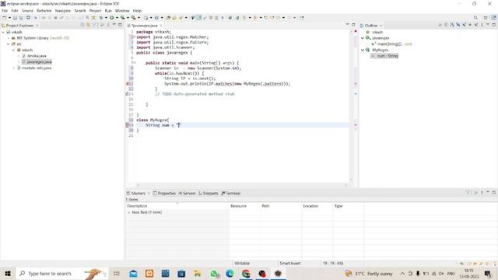Maximize the editor area
The image size is (498, 280).
[x=353, y=25]
